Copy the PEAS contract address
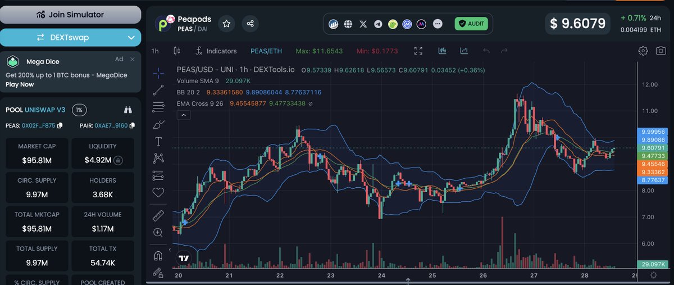This screenshot has width=674, height=285. pyautogui.click(x=60, y=125)
